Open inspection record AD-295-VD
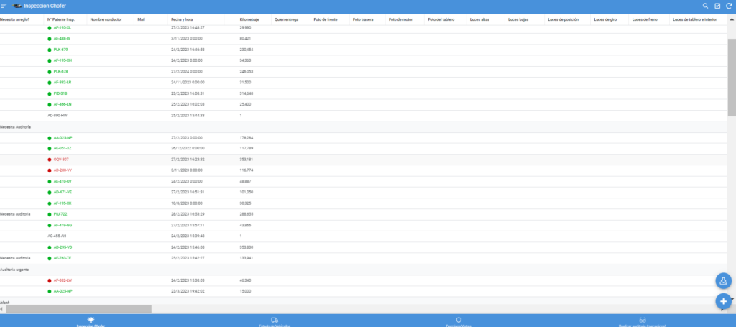 point(63,247)
